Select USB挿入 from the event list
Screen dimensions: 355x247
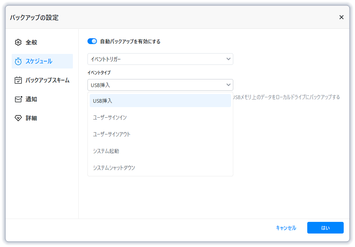[160, 101]
